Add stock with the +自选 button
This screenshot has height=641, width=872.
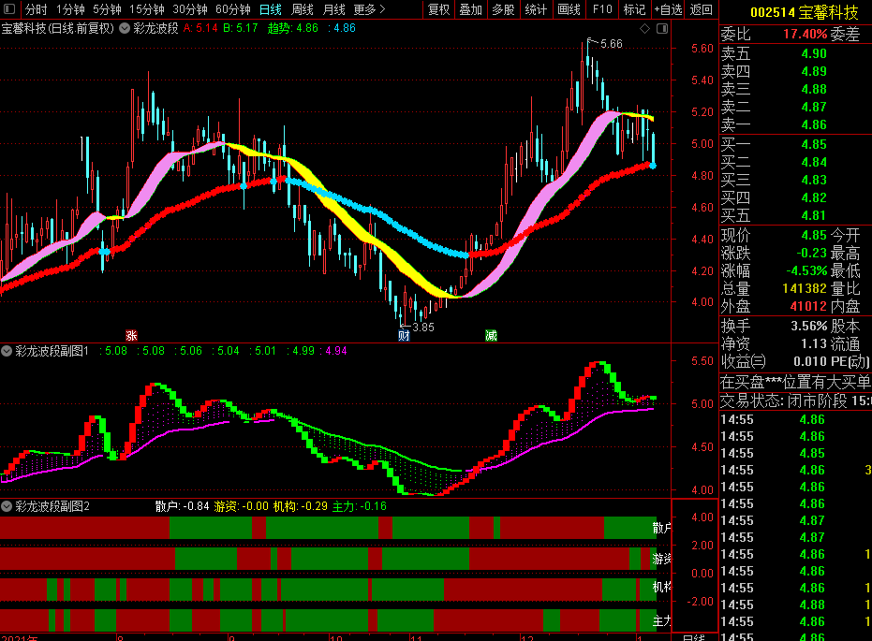point(668,9)
